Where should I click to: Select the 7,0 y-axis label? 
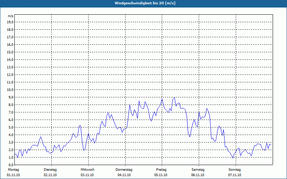point(11,112)
